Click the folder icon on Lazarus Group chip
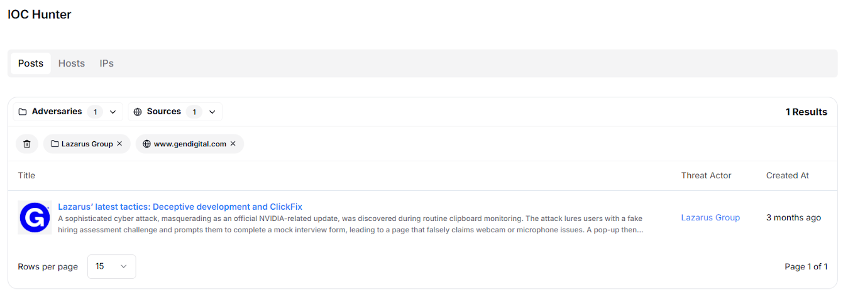Image resolution: width=848 pixels, height=297 pixels. 55,144
